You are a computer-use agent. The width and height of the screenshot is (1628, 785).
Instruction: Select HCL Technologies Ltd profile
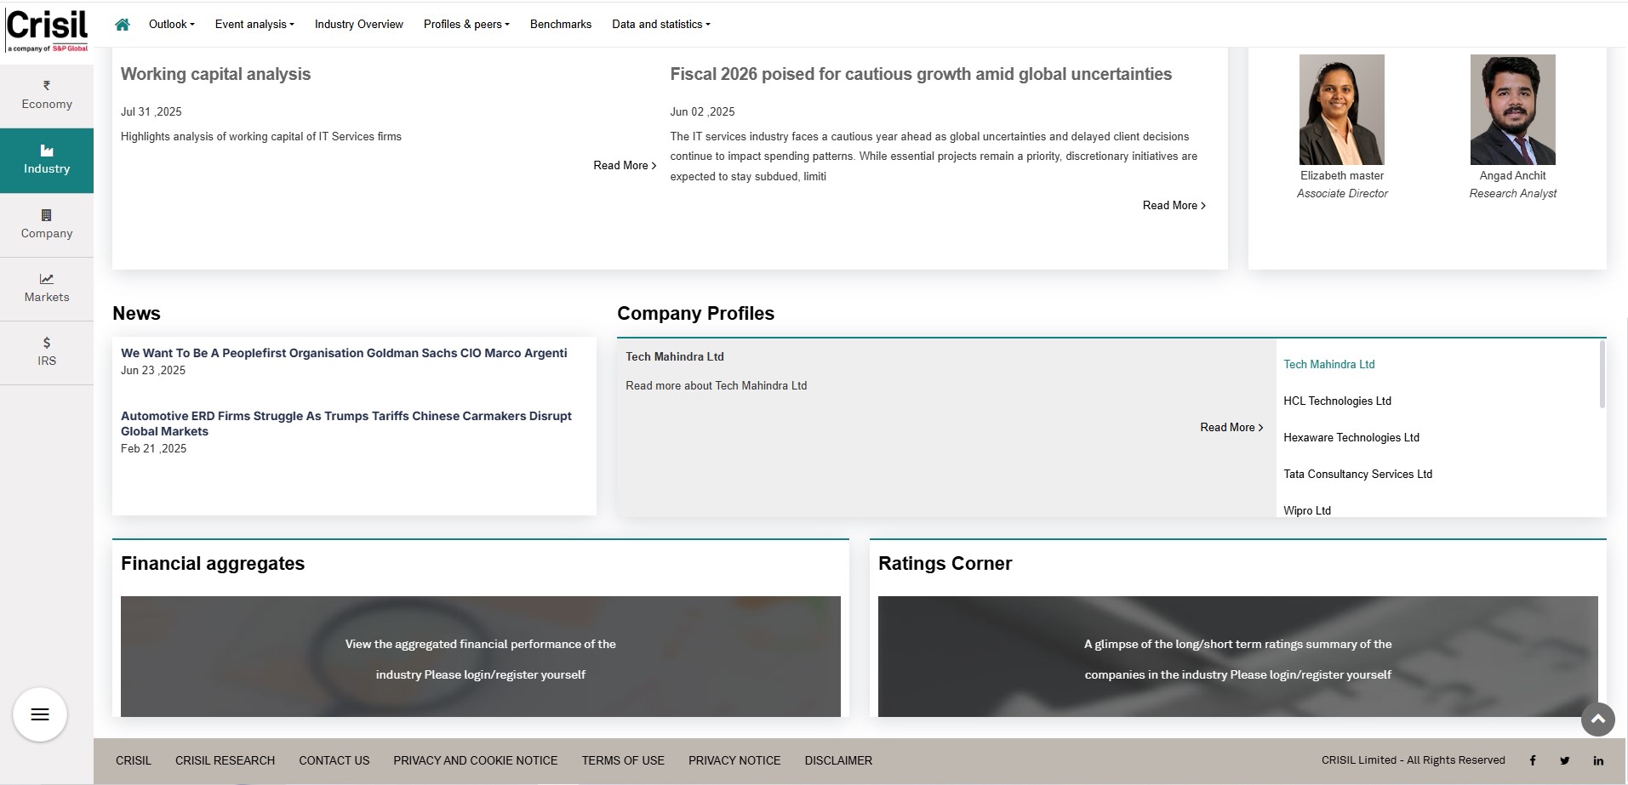coord(1337,401)
